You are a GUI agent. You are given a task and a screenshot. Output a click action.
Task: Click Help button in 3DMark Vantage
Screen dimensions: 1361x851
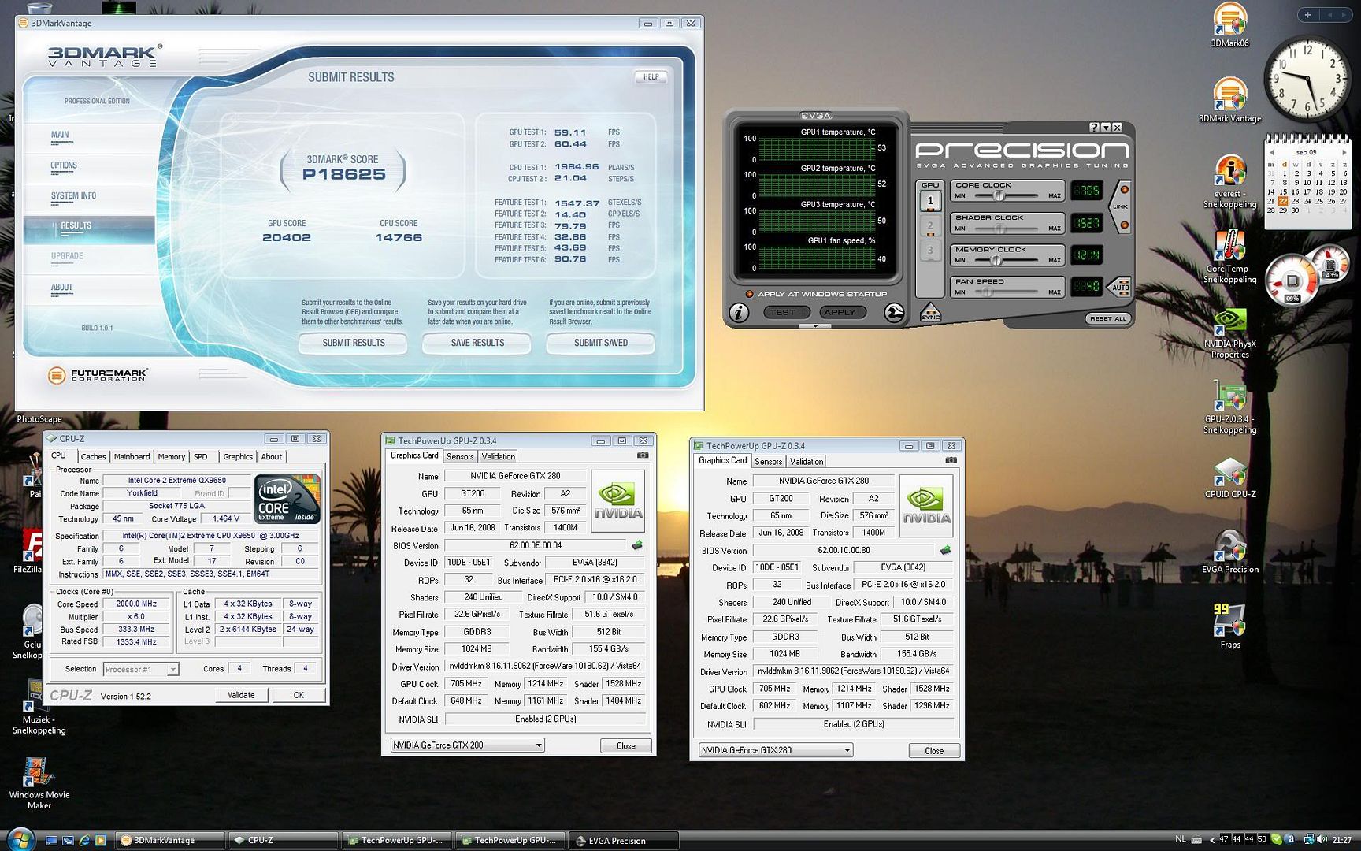pos(651,76)
